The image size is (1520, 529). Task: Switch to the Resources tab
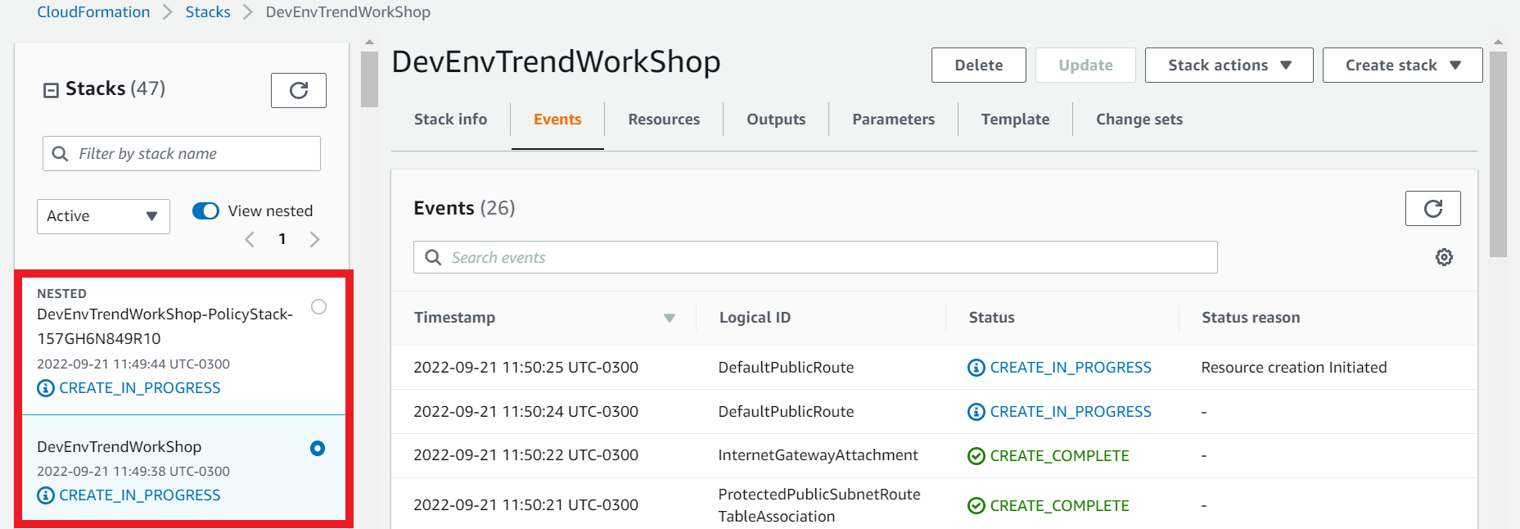664,120
